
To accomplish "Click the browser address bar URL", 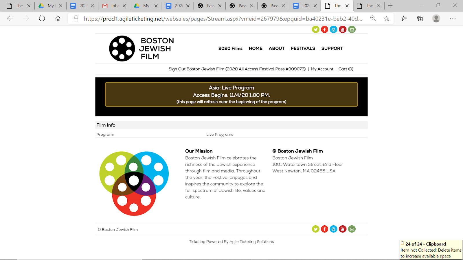I will click(223, 18).
